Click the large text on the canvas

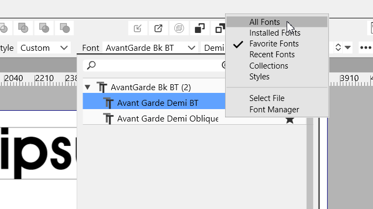click(x=38, y=153)
